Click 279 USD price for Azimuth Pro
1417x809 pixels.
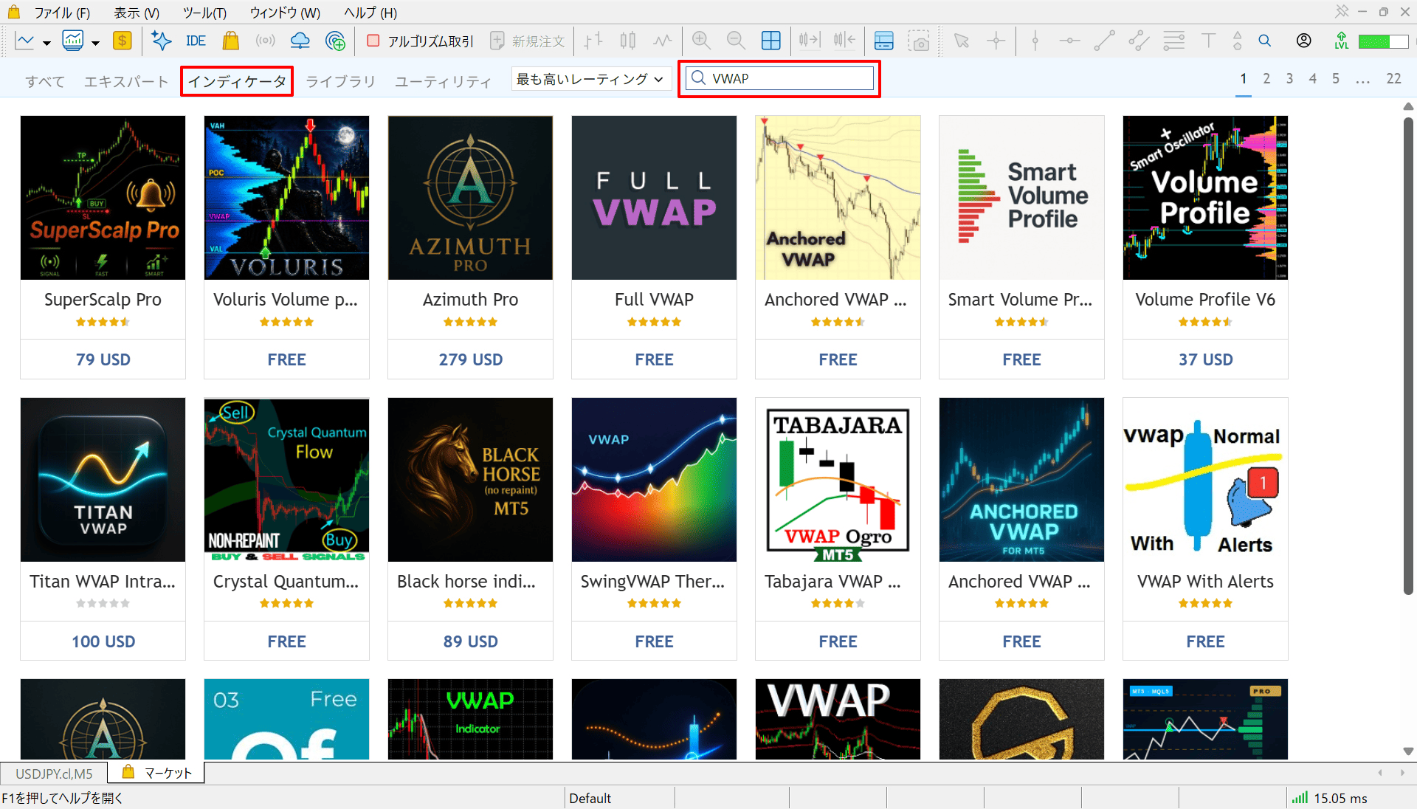(x=470, y=359)
